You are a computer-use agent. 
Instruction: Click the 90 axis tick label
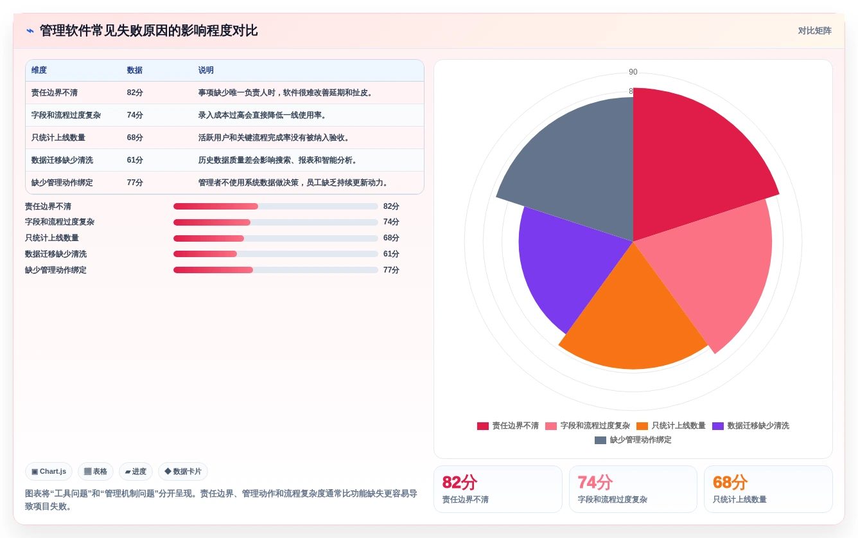633,72
